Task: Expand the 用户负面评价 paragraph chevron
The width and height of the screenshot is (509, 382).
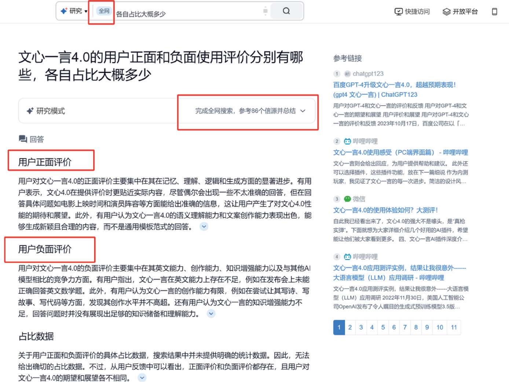Action: (211, 314)
